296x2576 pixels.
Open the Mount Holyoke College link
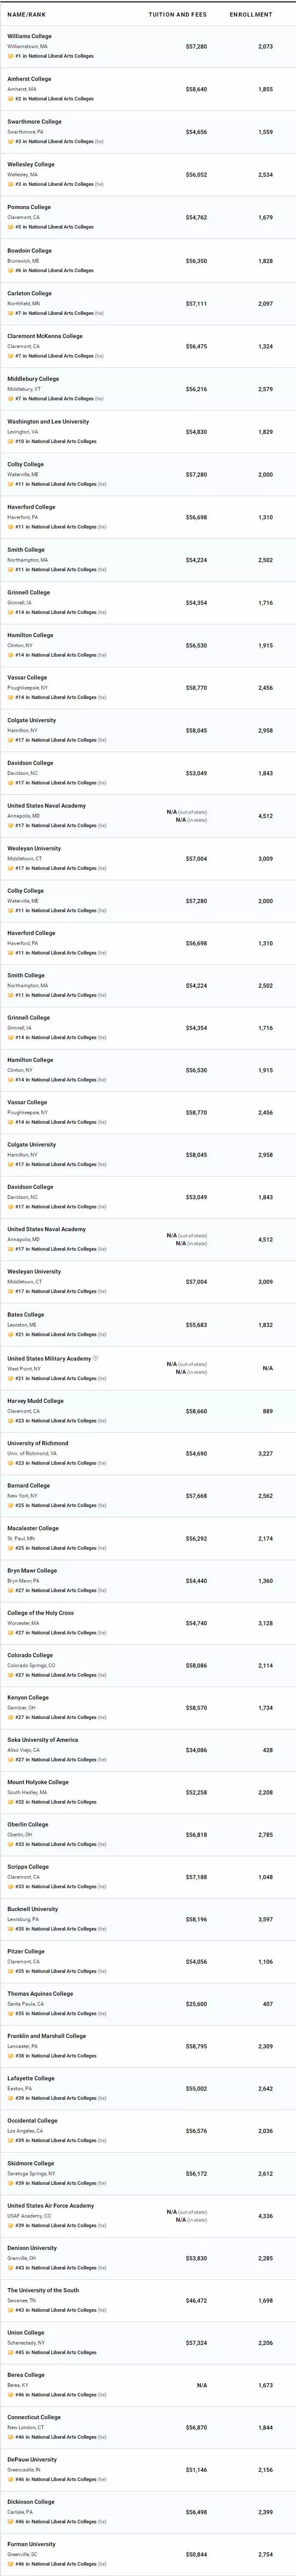[38, 1782]
